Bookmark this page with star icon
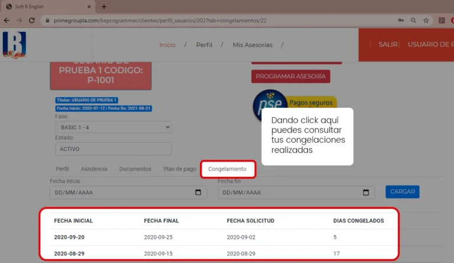The width and height of the screenshot is (454, 263). [426, 20]
